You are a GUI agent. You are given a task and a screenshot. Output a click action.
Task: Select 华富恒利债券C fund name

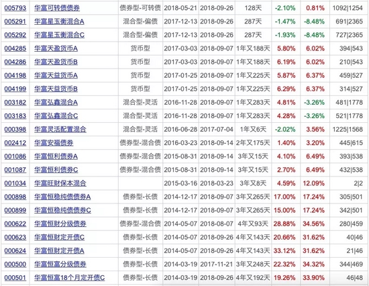[56, 170]
